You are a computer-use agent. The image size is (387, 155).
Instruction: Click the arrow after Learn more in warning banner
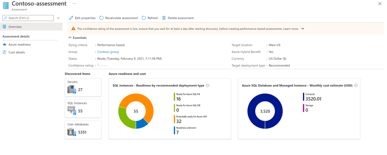click(x=302, y=29)
